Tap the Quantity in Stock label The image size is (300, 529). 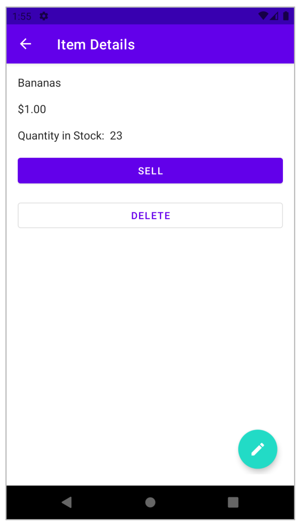(61, 136)
